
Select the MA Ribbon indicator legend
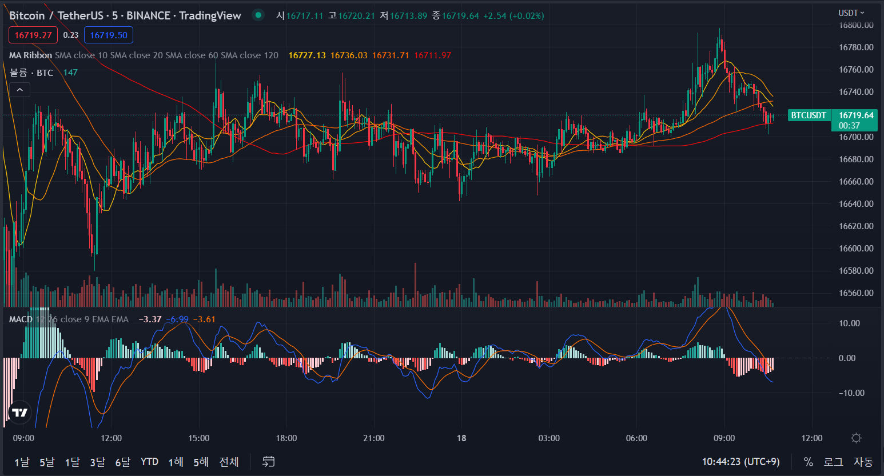coord(30,55)
